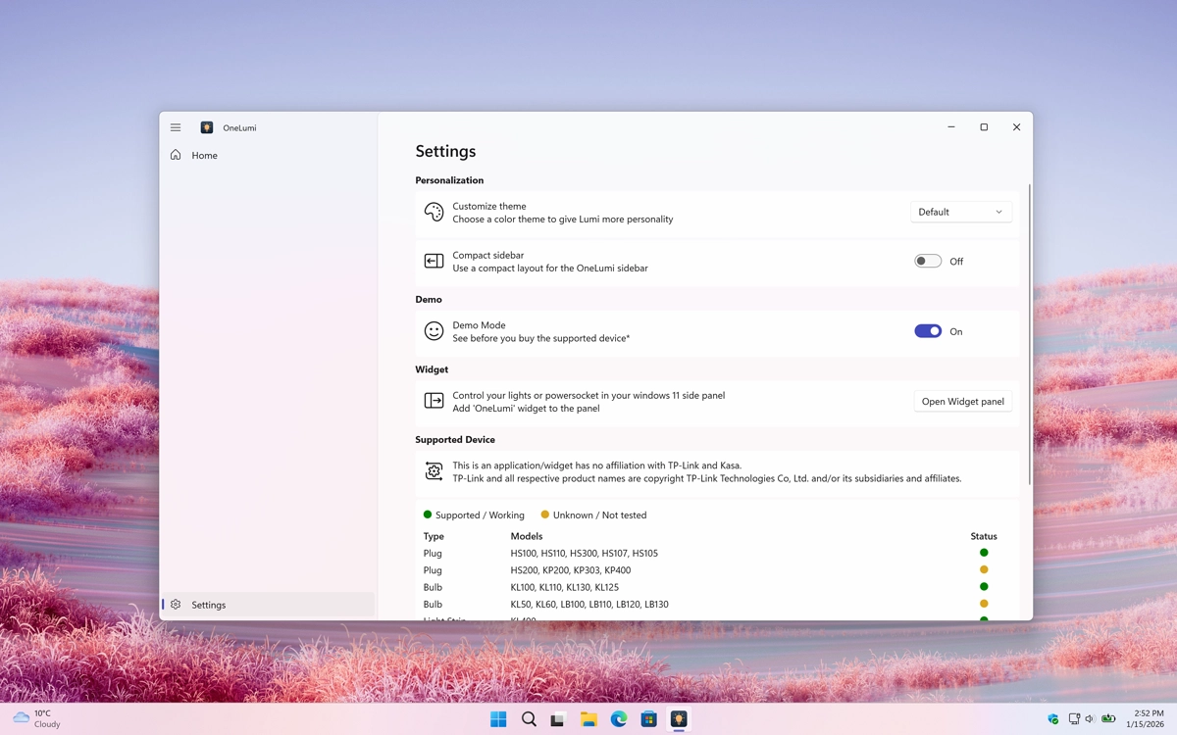Open File Explorer from the taskbar

(588, 719)
